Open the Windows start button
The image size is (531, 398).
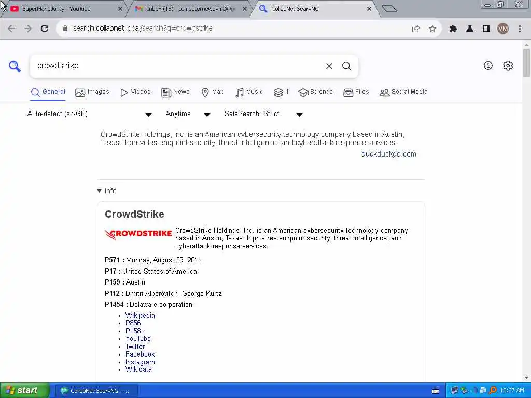pyautogui.click(x=25, y=391)
